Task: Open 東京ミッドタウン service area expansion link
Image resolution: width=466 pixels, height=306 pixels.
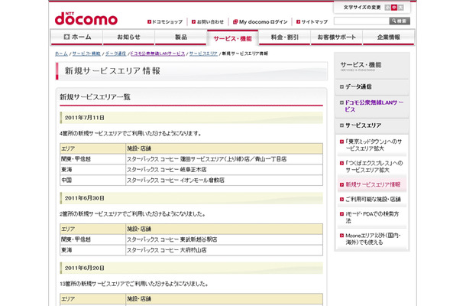Action: (x=374, y=145)
